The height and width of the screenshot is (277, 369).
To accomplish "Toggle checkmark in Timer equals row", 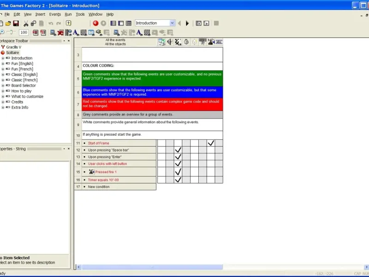I will coord(178,180).
